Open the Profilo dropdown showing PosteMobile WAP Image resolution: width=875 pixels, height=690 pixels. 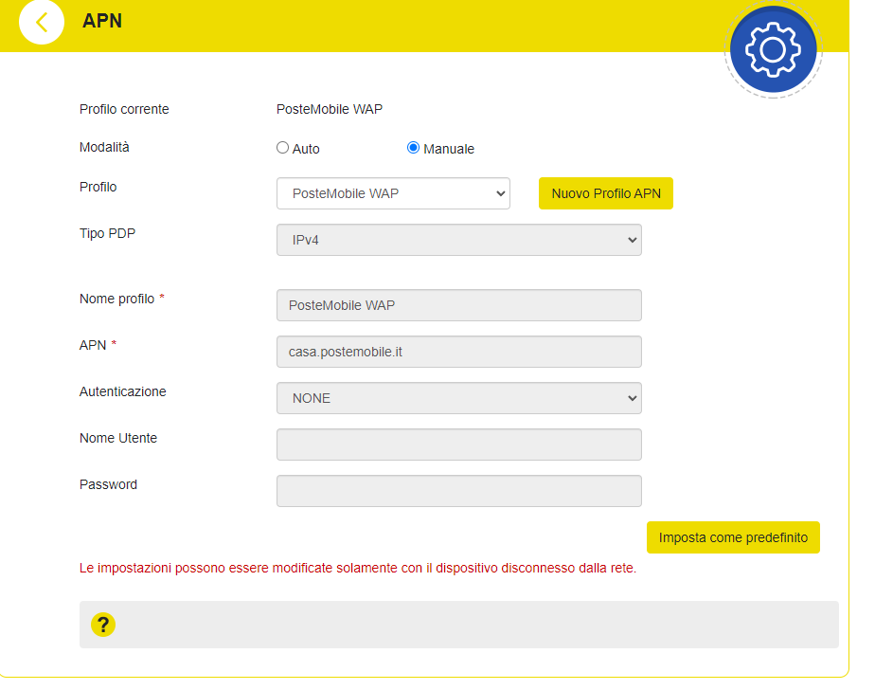[x=393, y=193]
